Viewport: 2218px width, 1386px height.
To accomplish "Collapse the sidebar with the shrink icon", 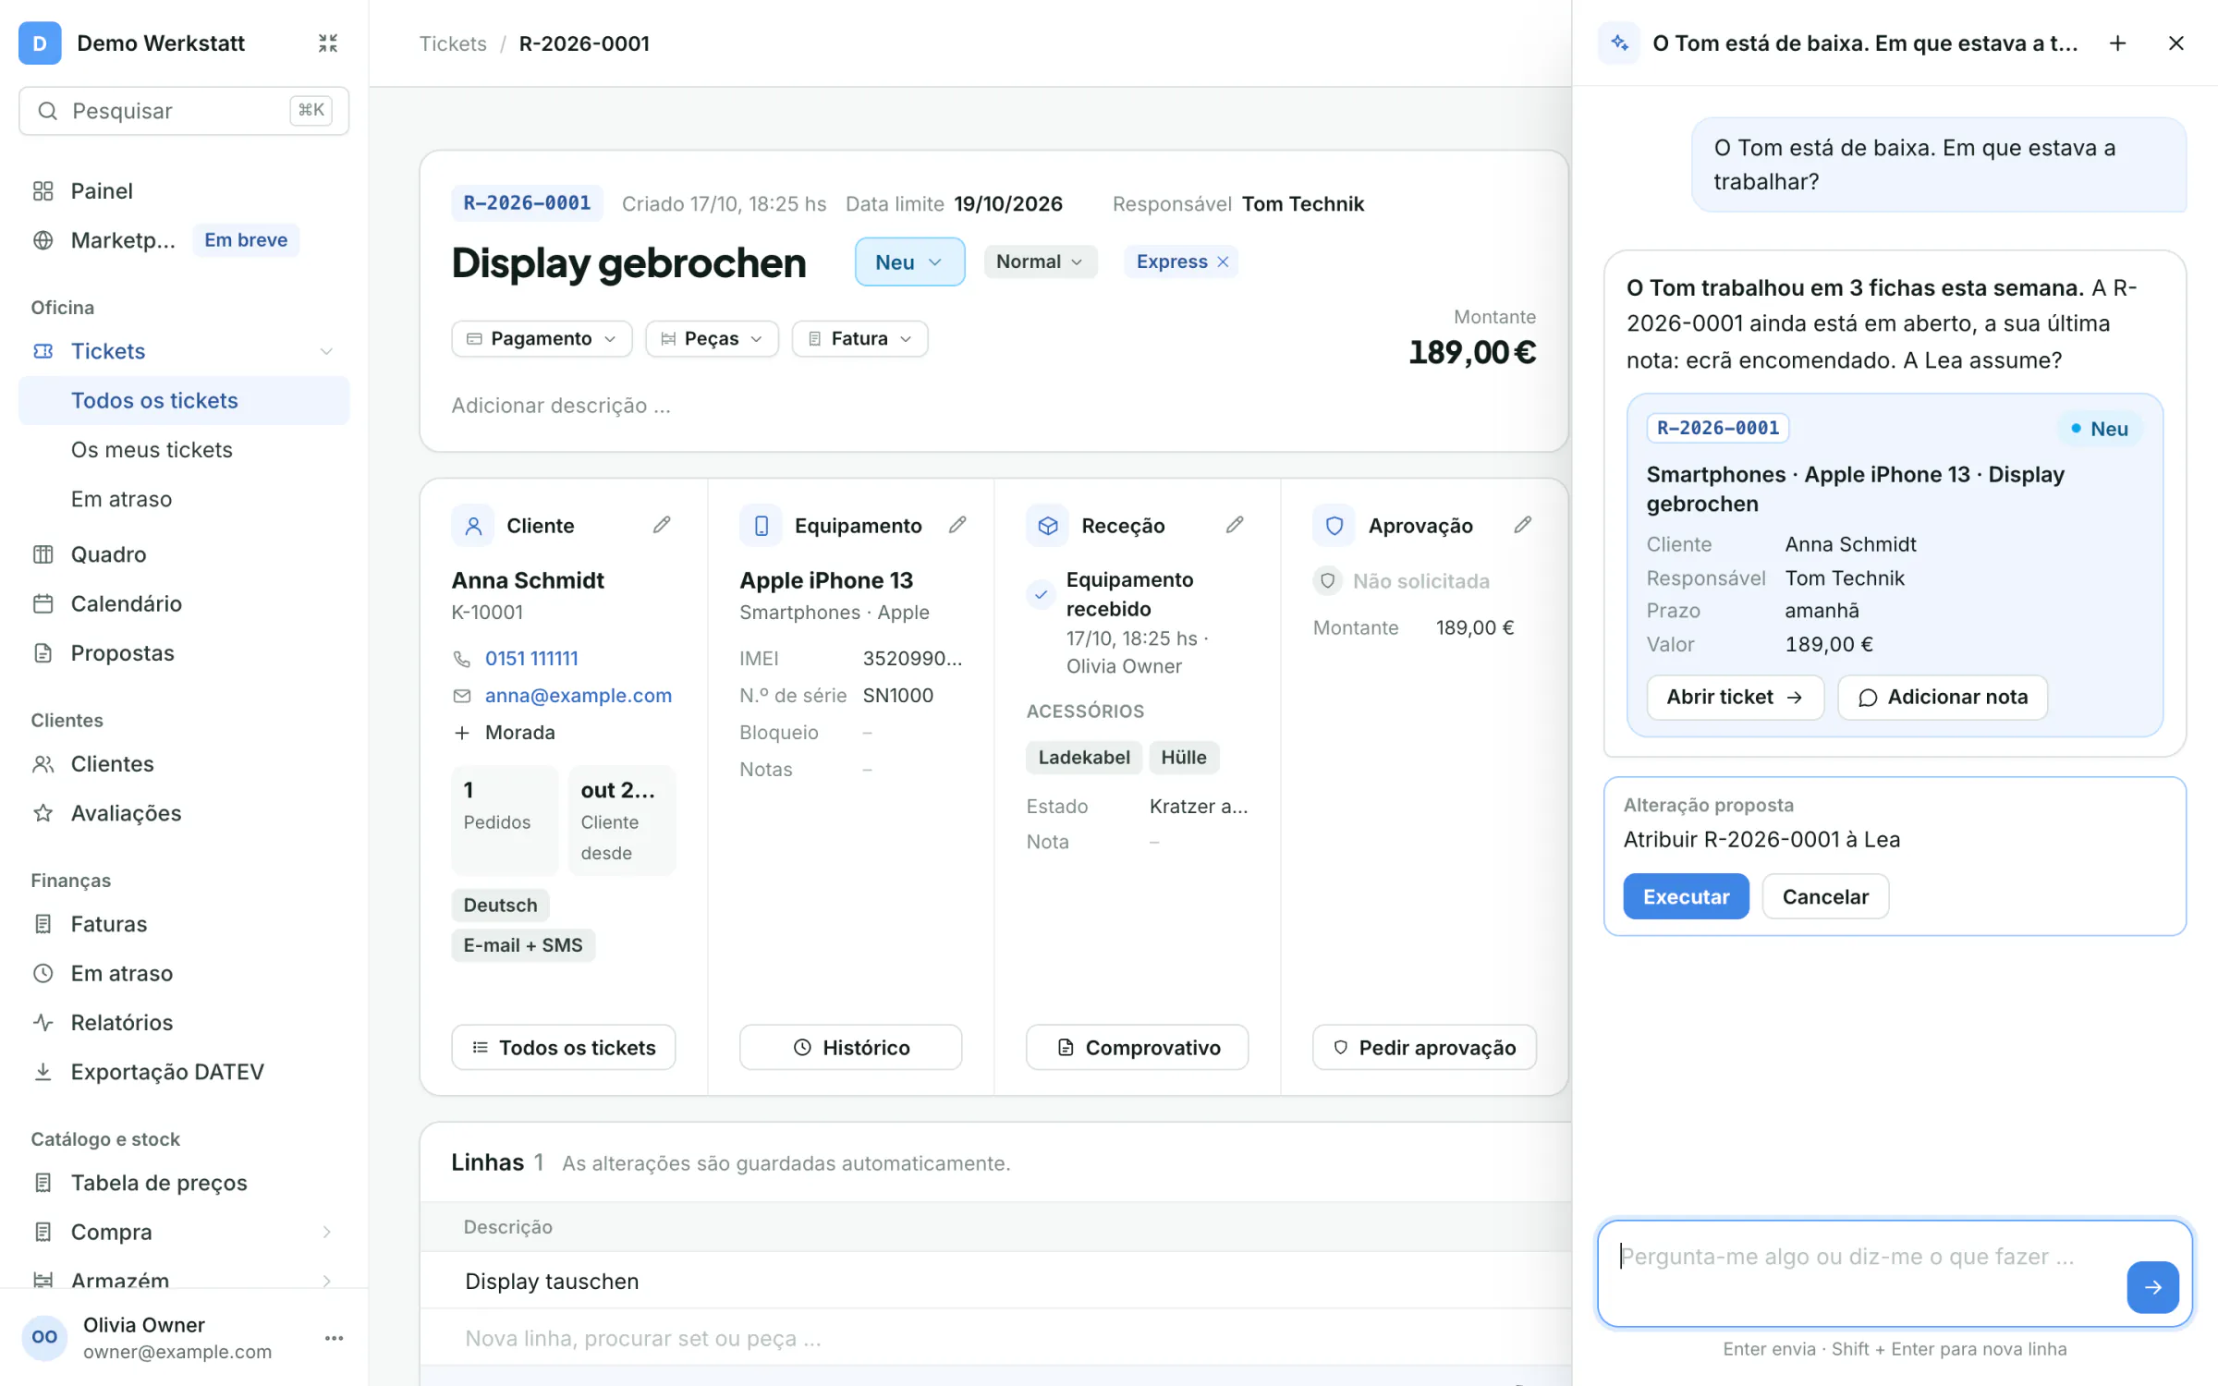I will coord(327,43).
